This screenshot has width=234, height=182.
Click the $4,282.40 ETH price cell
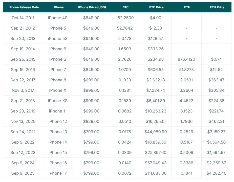[216, 173]
